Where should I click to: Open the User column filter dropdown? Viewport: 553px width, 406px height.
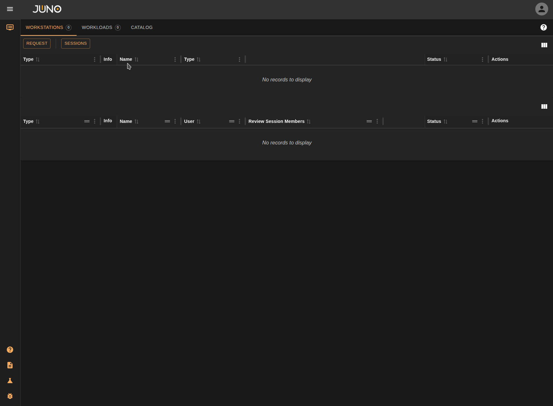pyautogui.click(x=231, y=121)
